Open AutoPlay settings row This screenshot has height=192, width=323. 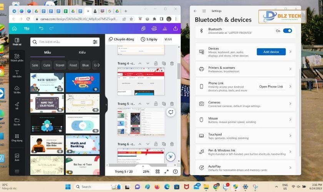point(245,168)
